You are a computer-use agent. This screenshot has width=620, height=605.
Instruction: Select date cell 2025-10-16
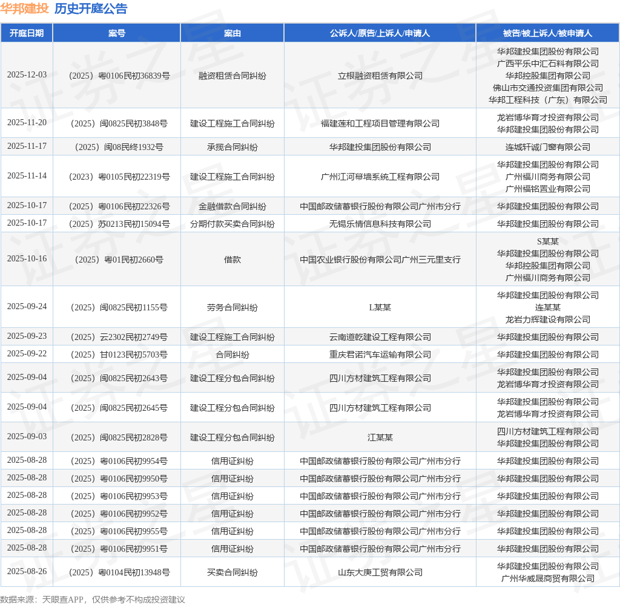27,259
